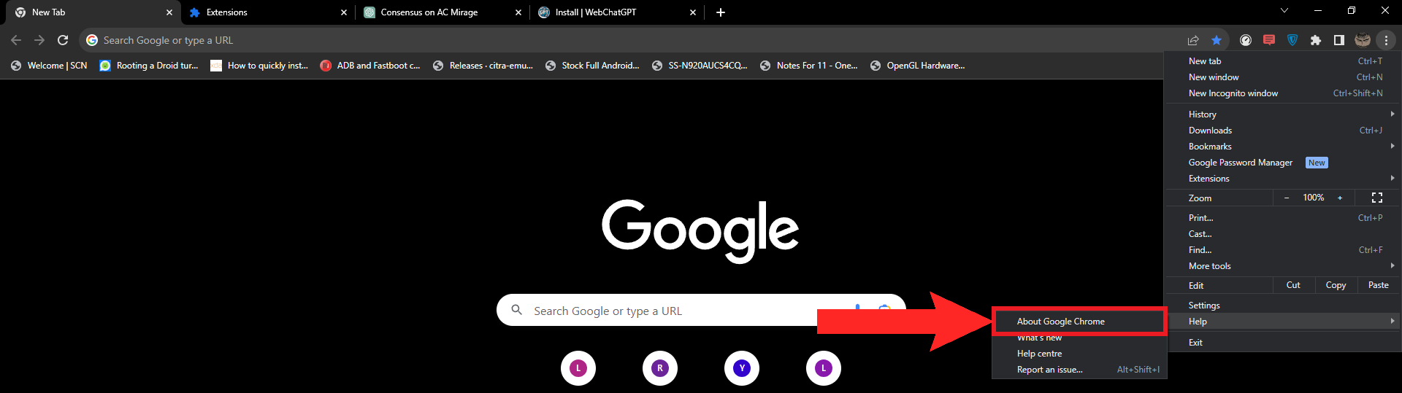Open the Y shortcut tile
Viewport: 1402px width, 393px height.
click(742, 368)
